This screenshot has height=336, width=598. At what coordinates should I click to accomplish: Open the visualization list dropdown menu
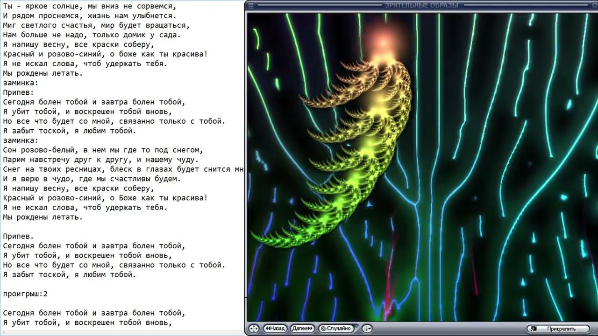[367, 329]
